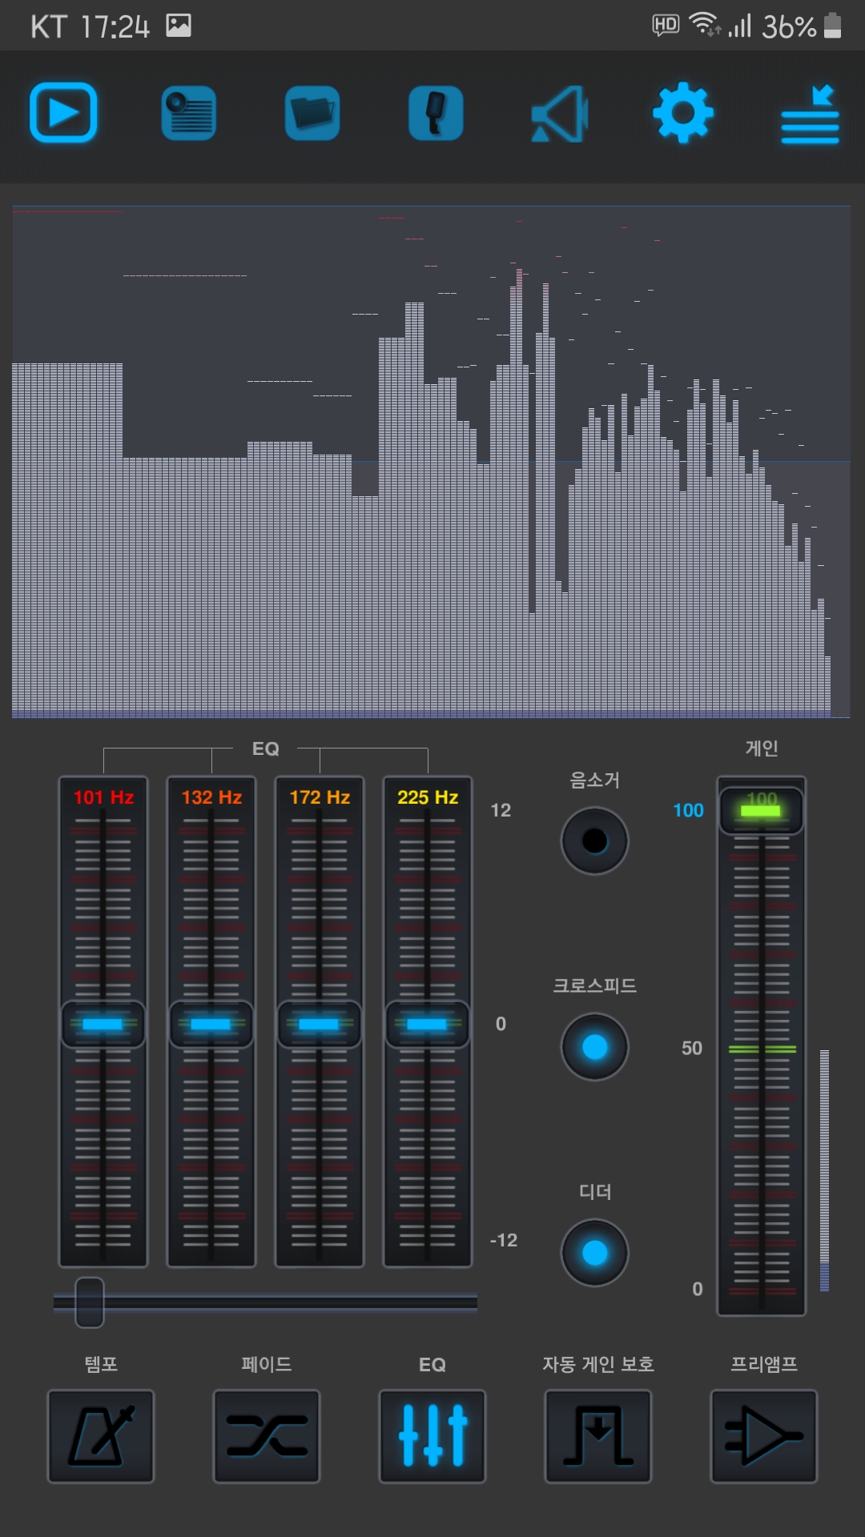Tap the battery icon in status bar

[x=833, y=25]
